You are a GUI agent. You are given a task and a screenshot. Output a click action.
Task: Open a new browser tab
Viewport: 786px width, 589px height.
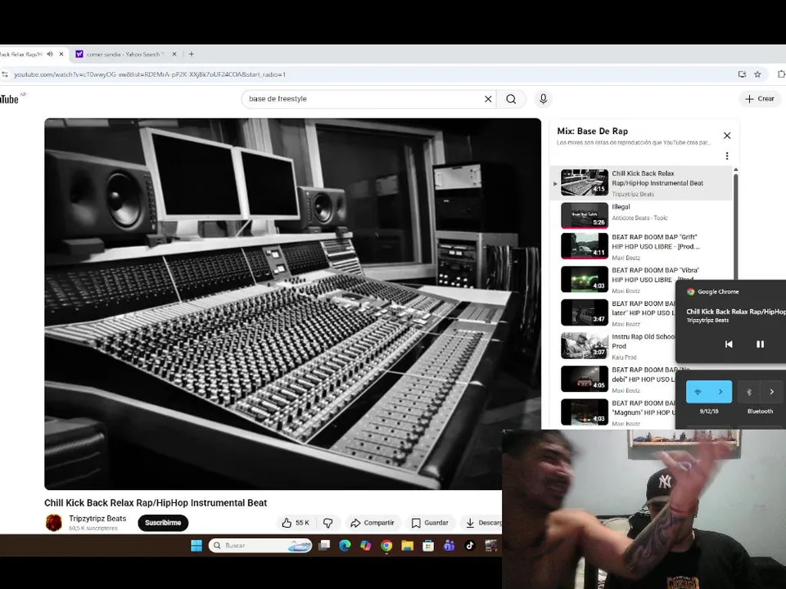[x=191, y=54]
